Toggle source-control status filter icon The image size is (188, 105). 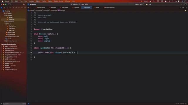click(x=25, y=104)
